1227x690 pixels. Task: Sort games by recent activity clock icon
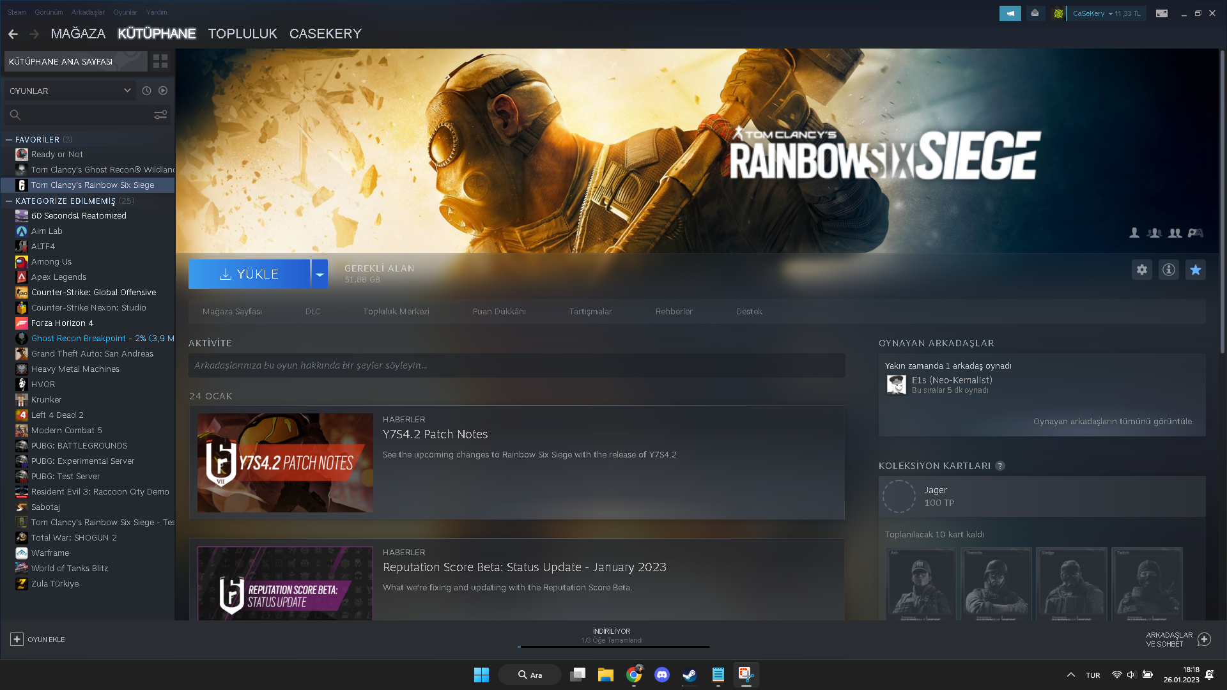(x=146, y=91)
